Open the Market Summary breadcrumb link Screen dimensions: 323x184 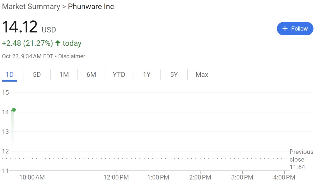[31, 7]
